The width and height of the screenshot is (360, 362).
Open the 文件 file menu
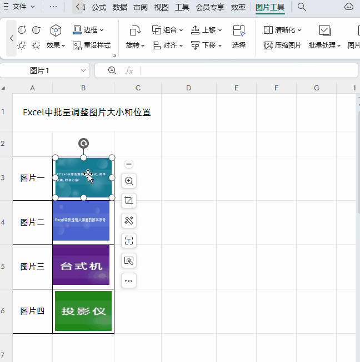tap(23, 7)
